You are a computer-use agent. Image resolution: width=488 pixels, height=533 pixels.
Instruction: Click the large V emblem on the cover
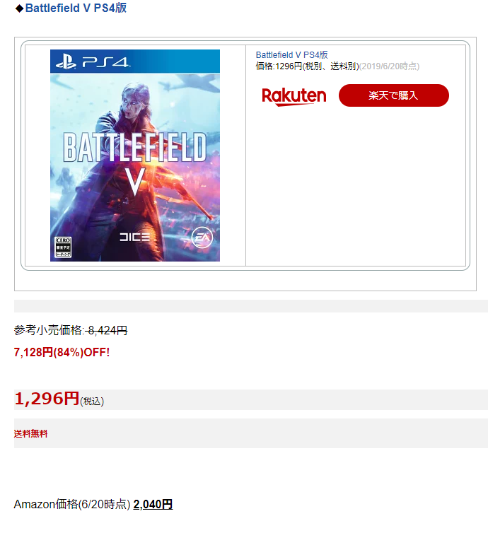click(135, 182)
